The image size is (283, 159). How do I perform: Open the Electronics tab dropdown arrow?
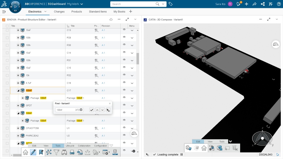pos(45,11)
